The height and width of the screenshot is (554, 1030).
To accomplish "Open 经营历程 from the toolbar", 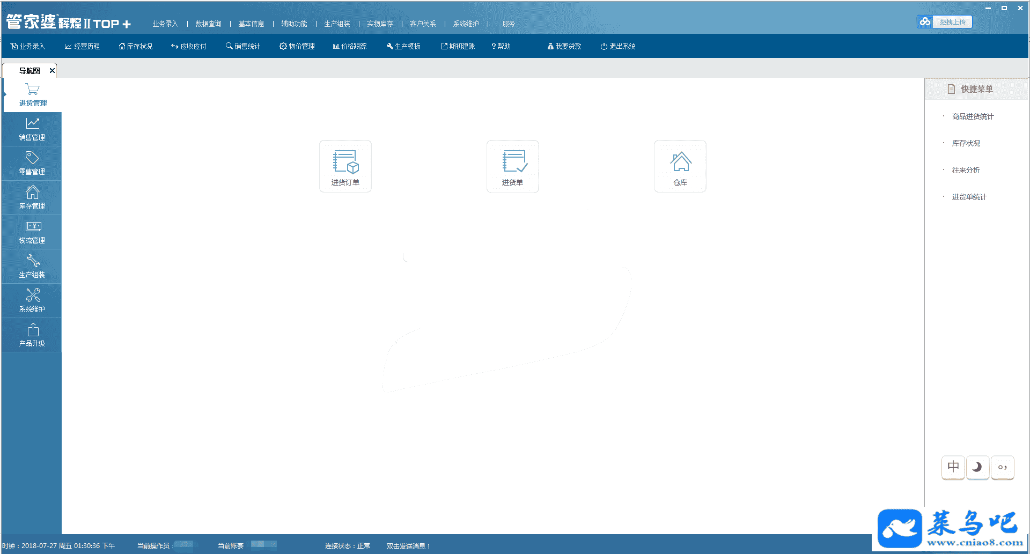I will [x=82, y=46].
